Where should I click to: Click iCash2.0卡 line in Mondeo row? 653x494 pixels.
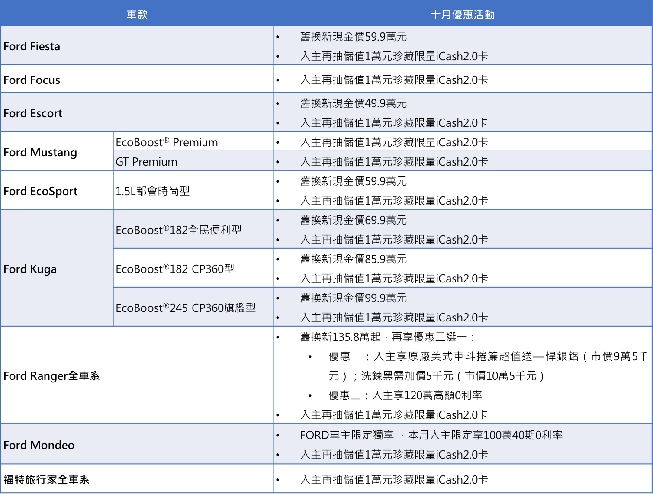[394, 455]
